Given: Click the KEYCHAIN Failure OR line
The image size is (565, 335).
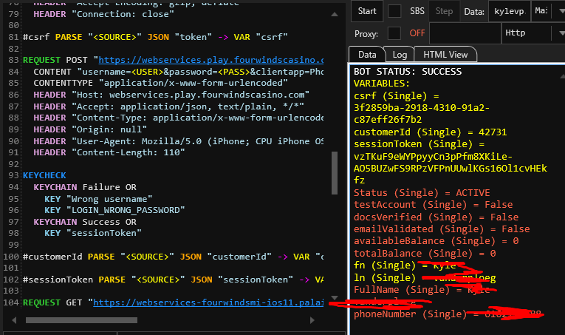Looking at the screenshot, I should [x=85, y=187].
